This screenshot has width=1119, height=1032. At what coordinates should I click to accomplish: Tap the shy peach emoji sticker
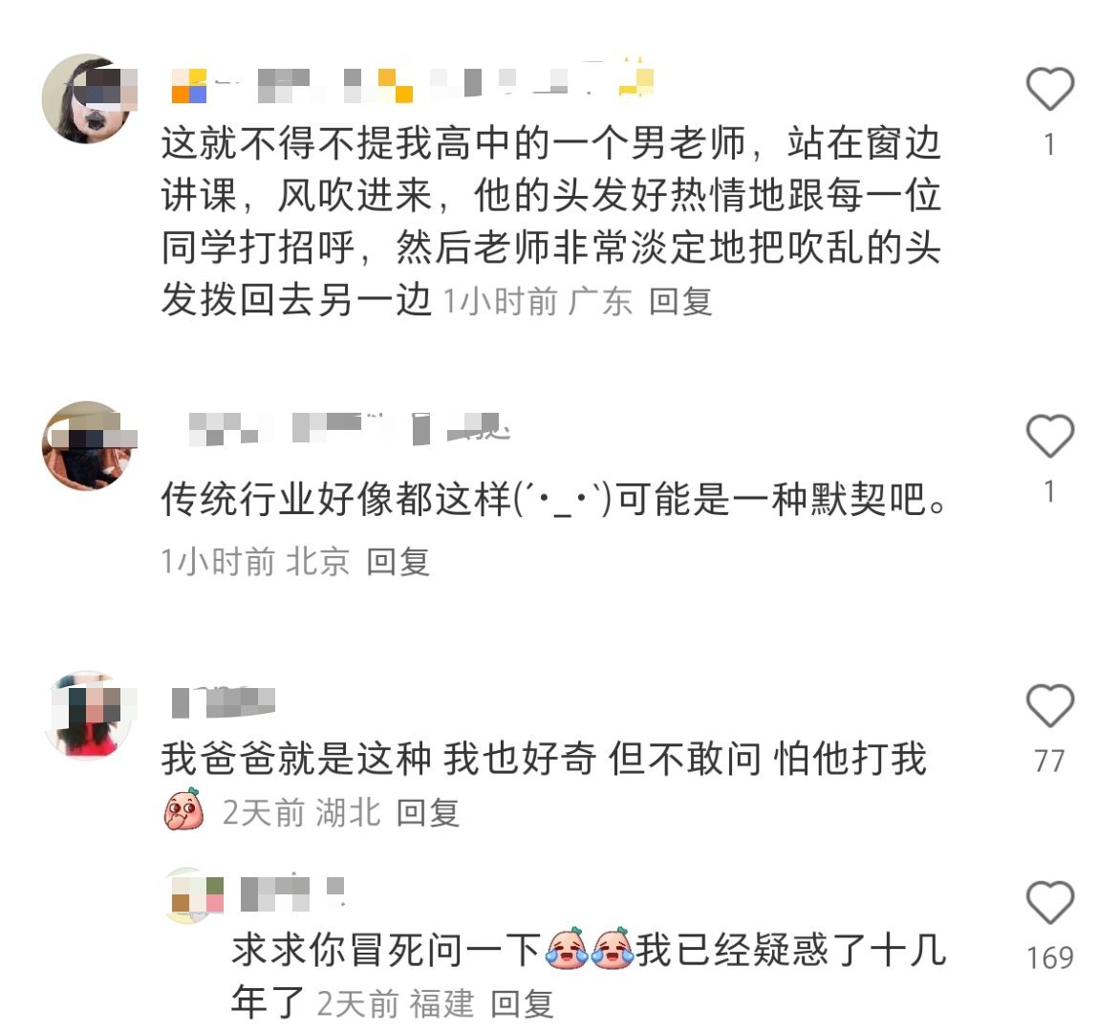[184, 809]
